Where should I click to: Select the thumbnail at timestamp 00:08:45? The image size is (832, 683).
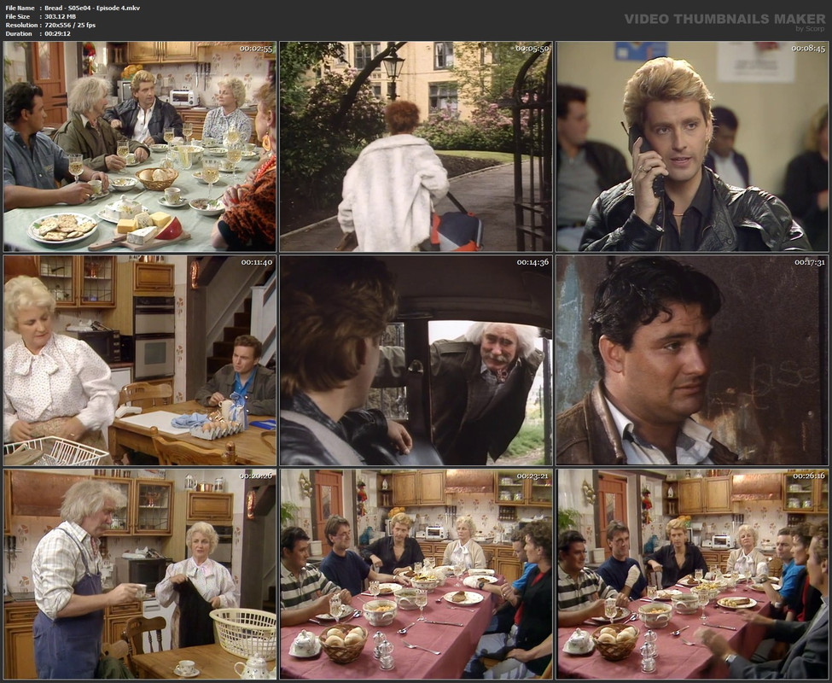[692, 147]
